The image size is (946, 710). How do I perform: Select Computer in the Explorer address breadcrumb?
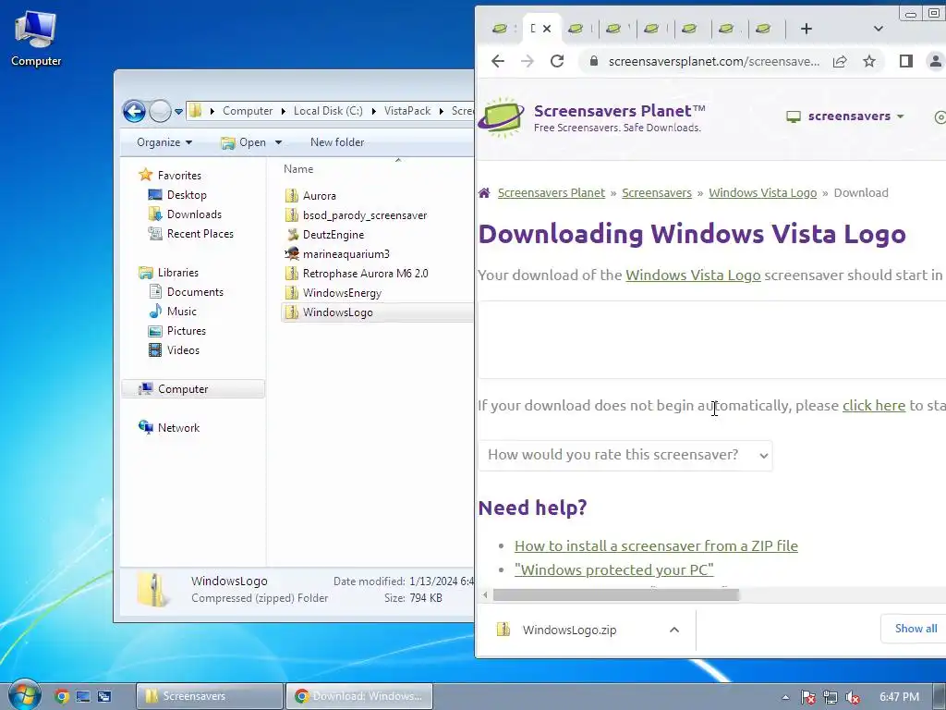tap(248, 111)
